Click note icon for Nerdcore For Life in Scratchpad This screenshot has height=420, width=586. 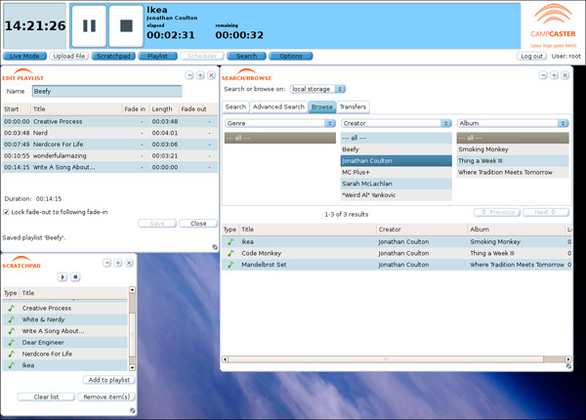click(12, 354)
